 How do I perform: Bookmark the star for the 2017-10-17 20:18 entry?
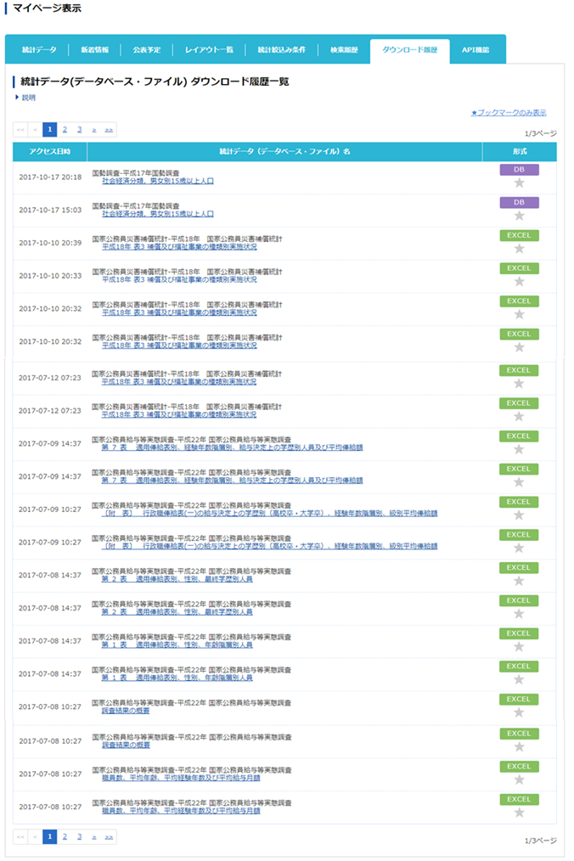click(x=519, y=183)
